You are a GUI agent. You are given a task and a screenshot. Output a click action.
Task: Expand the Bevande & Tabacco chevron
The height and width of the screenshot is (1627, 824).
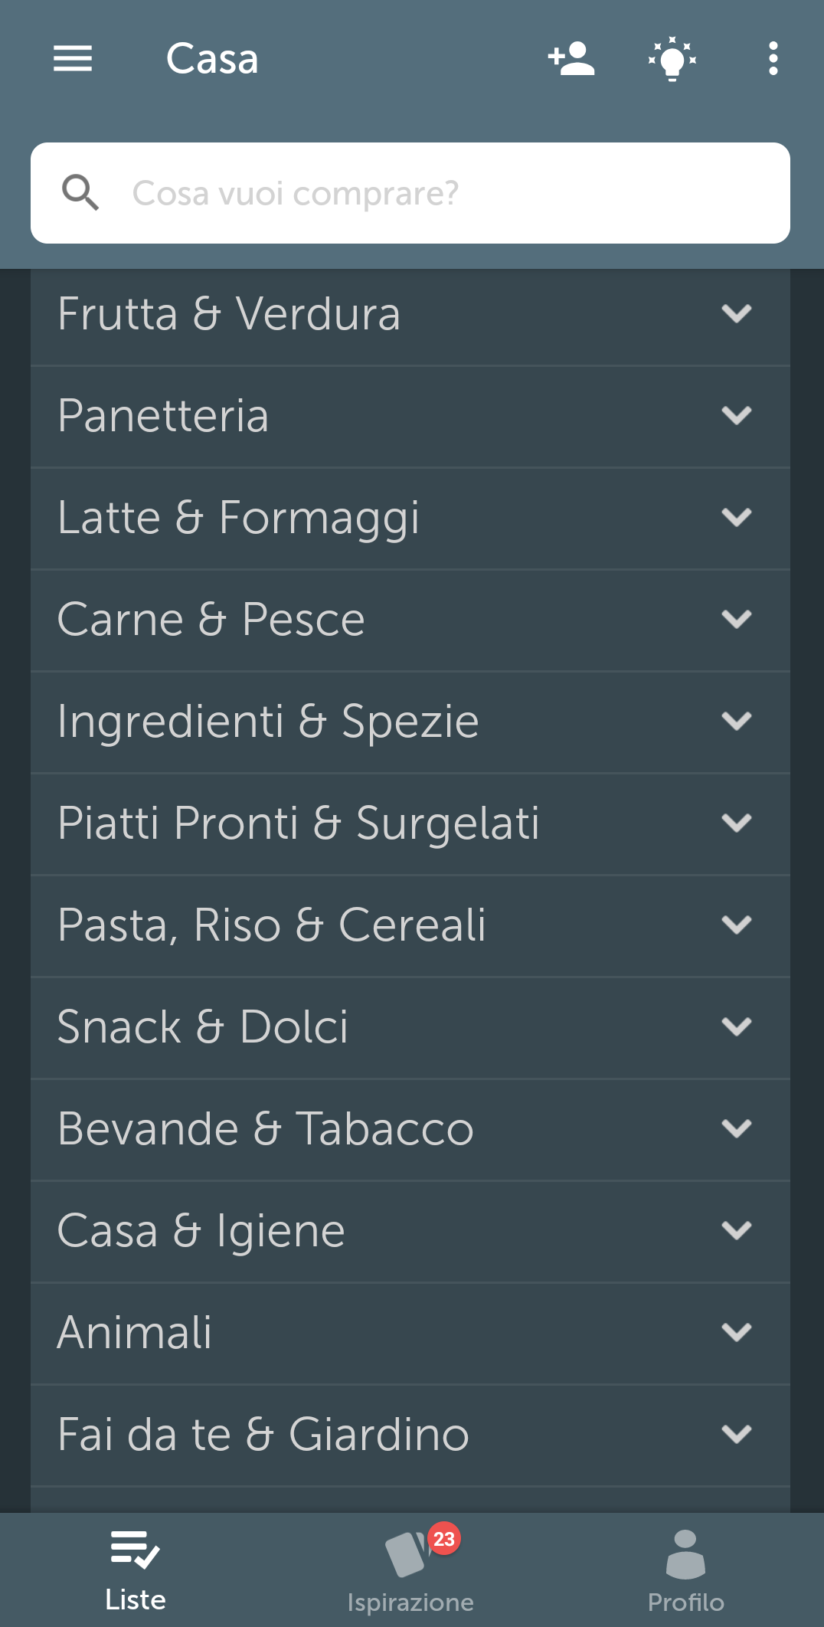coord(737,1129)
